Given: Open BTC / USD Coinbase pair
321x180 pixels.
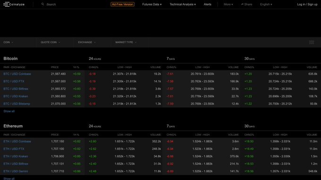Looking at the screenshot, I should [x=17, y=74].
